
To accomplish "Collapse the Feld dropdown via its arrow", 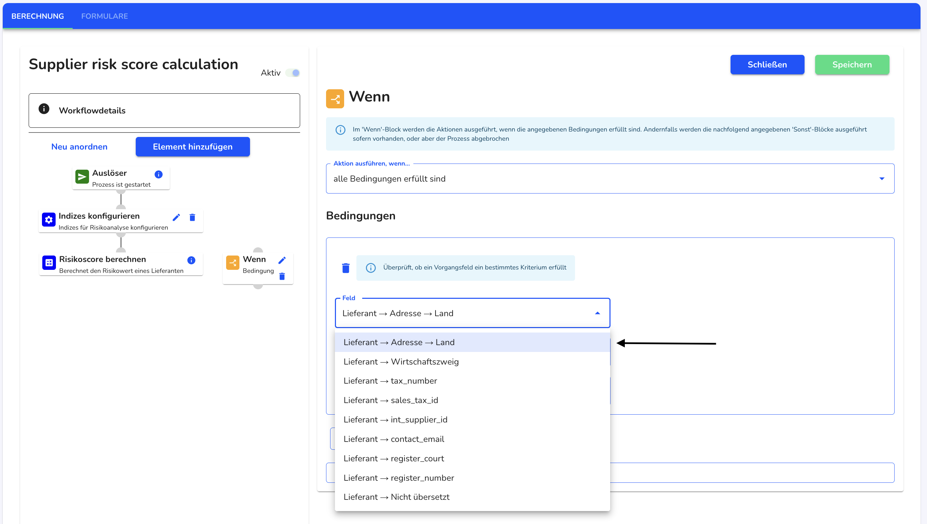I will 597,313.
